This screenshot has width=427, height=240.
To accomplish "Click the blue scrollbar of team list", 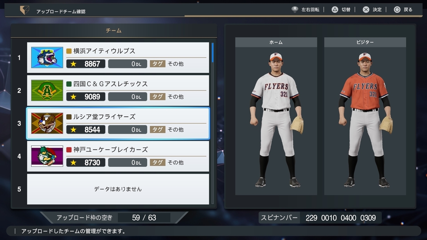I will click(212, 53).
